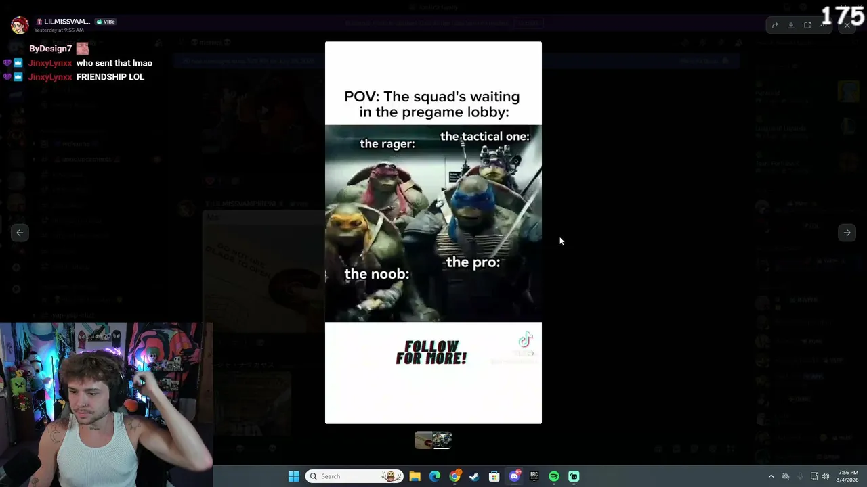Viewport: 867px width, 487px height.
Task: Select the first thumbnail in the image strip
Action: [x=423, y=440]
